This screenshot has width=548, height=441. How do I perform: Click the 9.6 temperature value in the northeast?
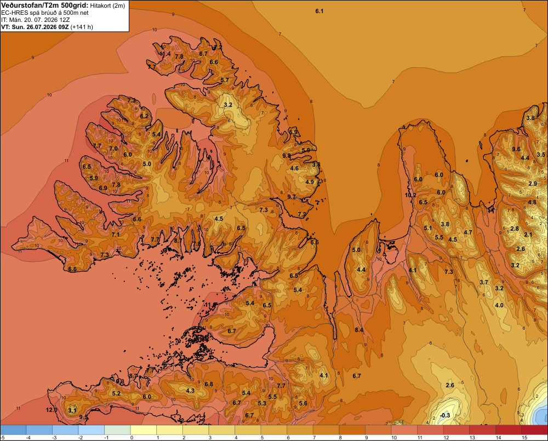tap(516, 149)
